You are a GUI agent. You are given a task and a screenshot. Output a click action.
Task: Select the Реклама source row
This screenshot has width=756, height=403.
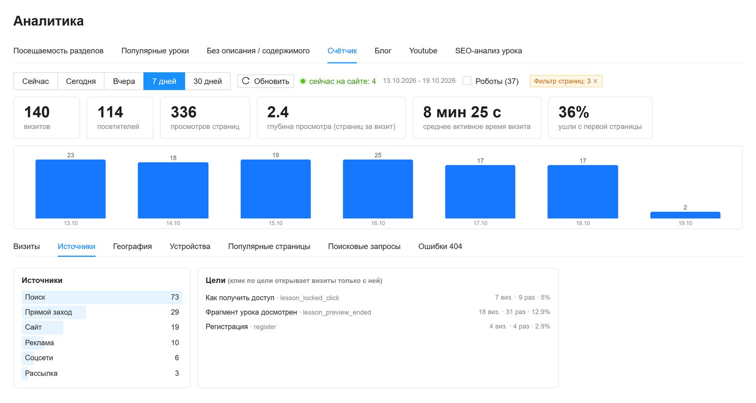click(102, 343)
